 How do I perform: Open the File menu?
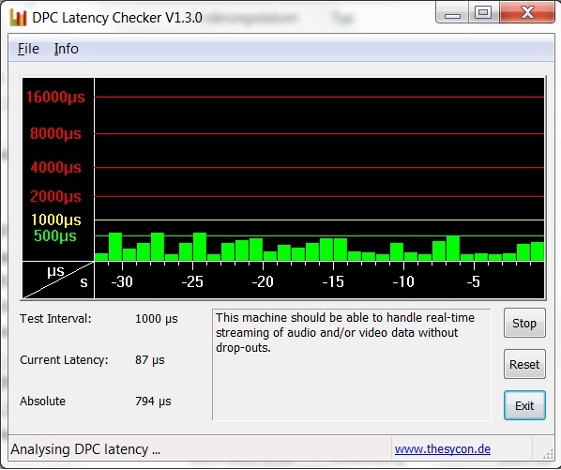tap(28, 49)
